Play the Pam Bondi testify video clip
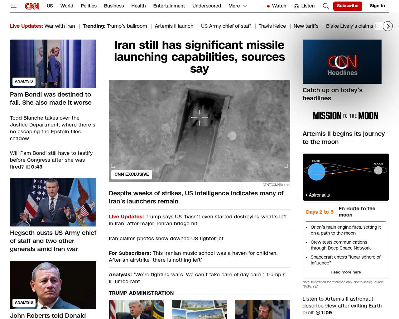 28,167
